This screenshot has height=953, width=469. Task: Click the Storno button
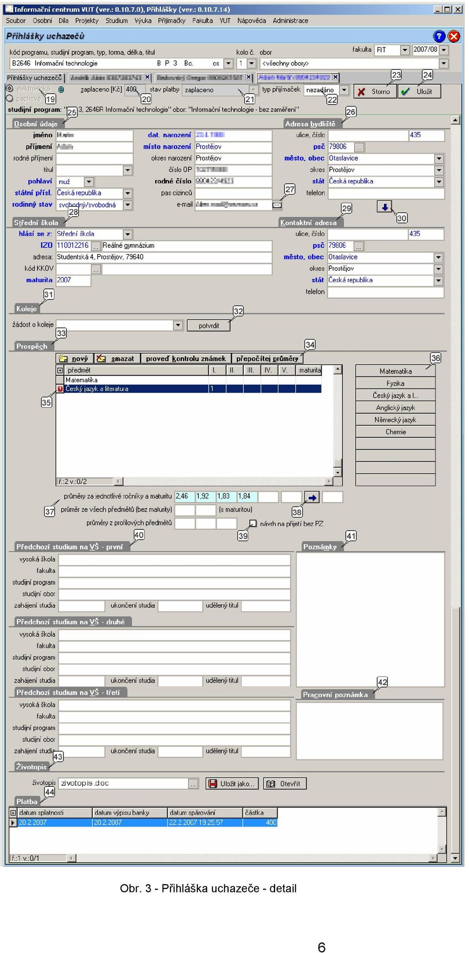pyautogui.click(x=376, y=91)
